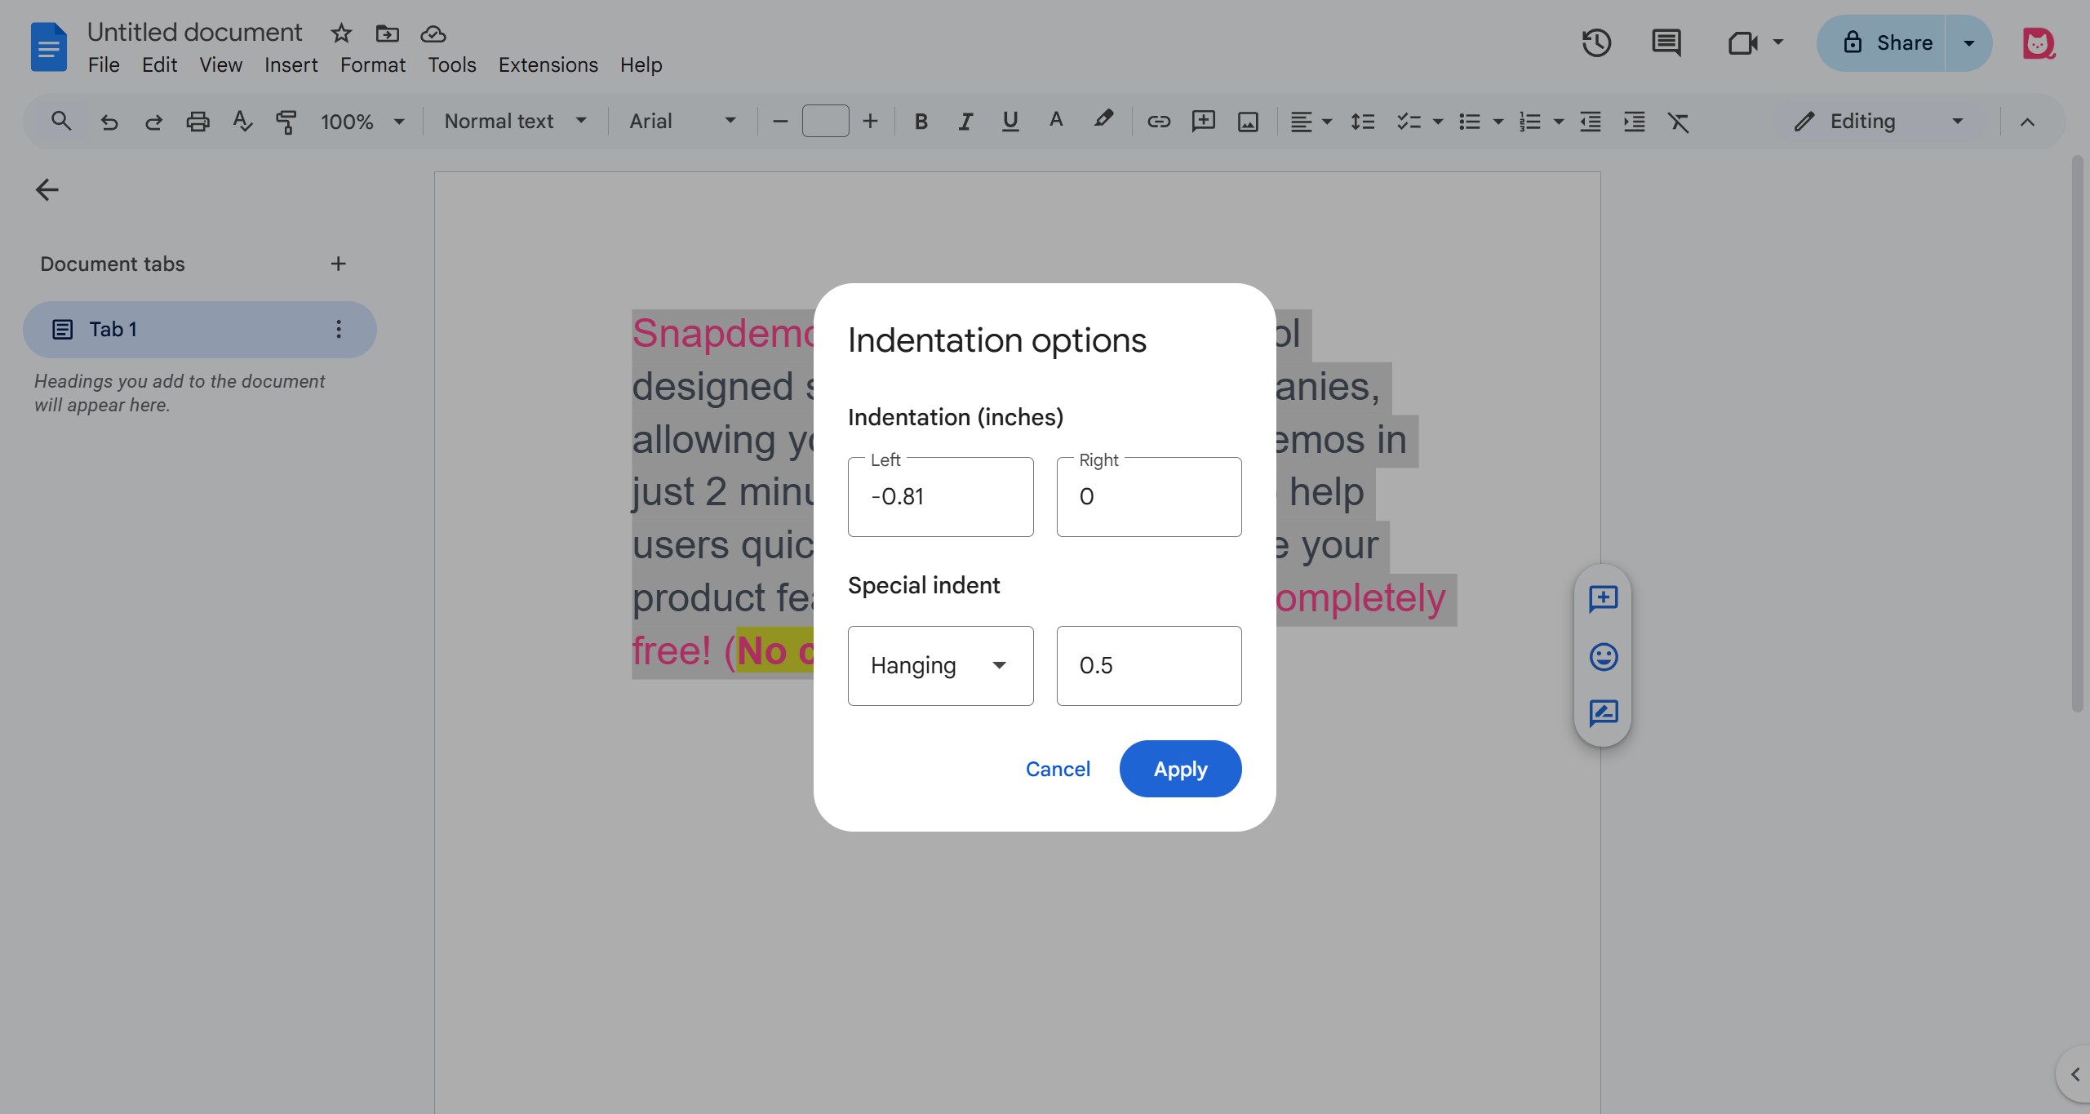The image size is (2090, 1114).
Task: Apply the indentation settings
Action: click(1180, 769)
